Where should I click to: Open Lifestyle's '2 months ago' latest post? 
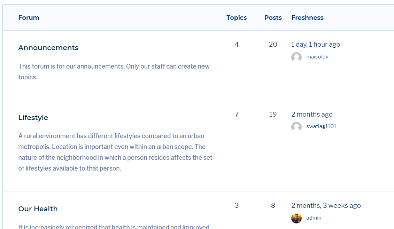(312, 114)
